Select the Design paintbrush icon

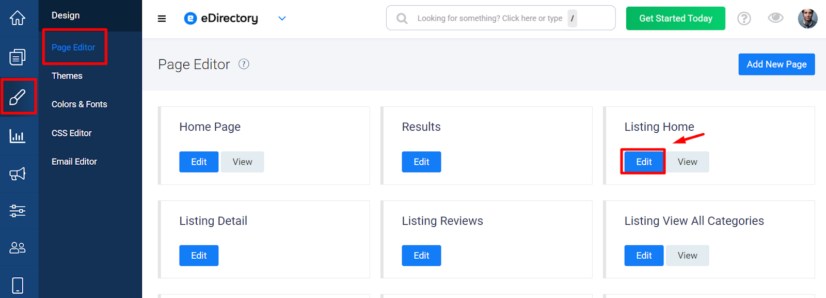[18, 97]
